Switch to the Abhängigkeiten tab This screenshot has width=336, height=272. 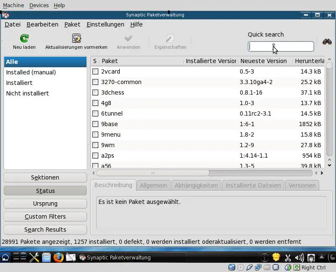pyautogui.click(x=196, y=185)
